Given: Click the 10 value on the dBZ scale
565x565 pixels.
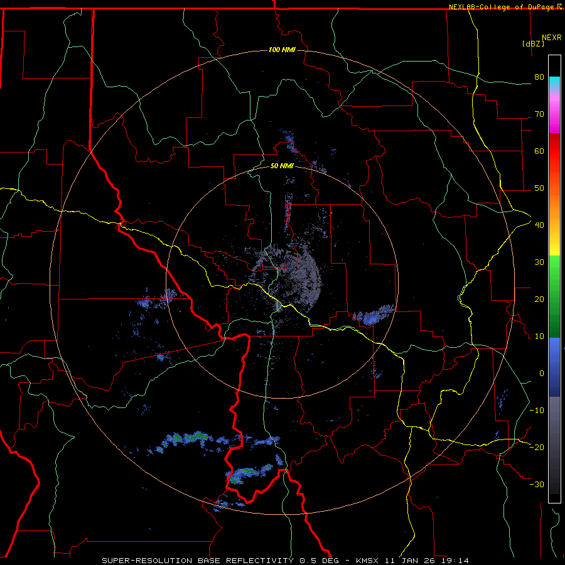Looking at the screenshot, I should [539, 336].
